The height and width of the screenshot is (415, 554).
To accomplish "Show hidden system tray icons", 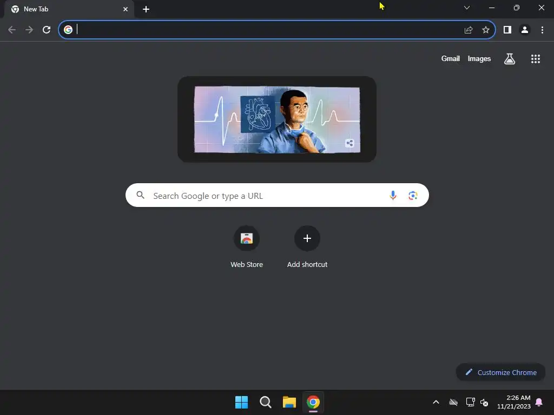I will [436, 402].
